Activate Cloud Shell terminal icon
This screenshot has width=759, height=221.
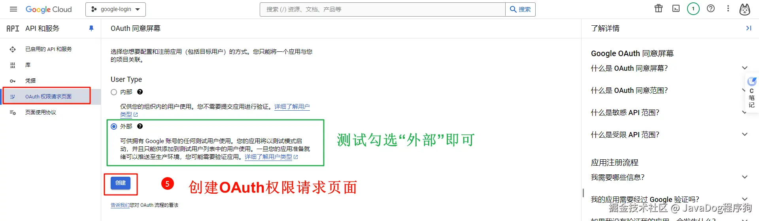pyautogui.click(x=676, y=8)
